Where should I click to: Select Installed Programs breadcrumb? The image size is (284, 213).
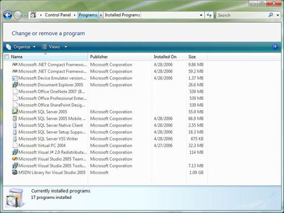[122, 15]
